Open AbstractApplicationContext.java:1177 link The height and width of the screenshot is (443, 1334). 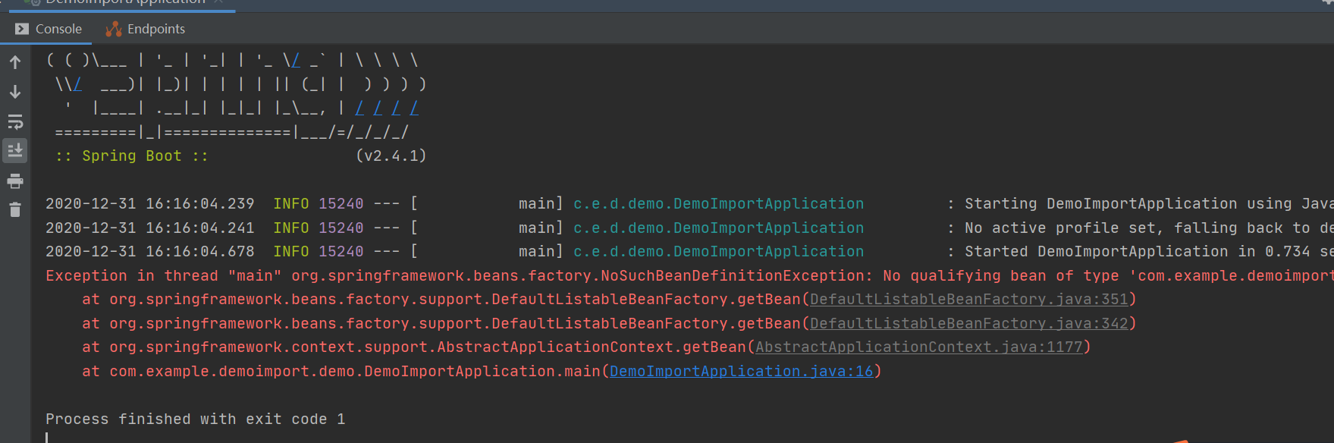coord(919,347)
